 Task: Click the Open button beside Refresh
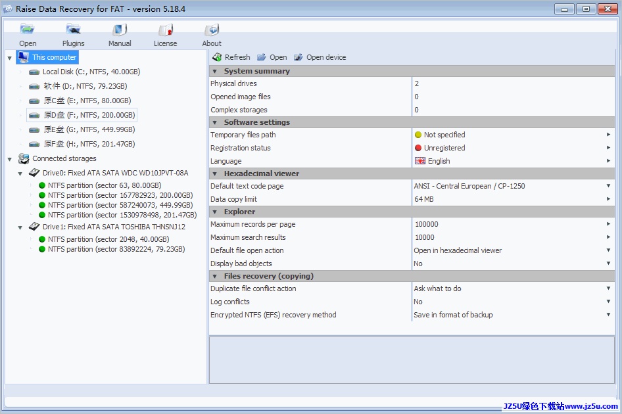(272, 57)
